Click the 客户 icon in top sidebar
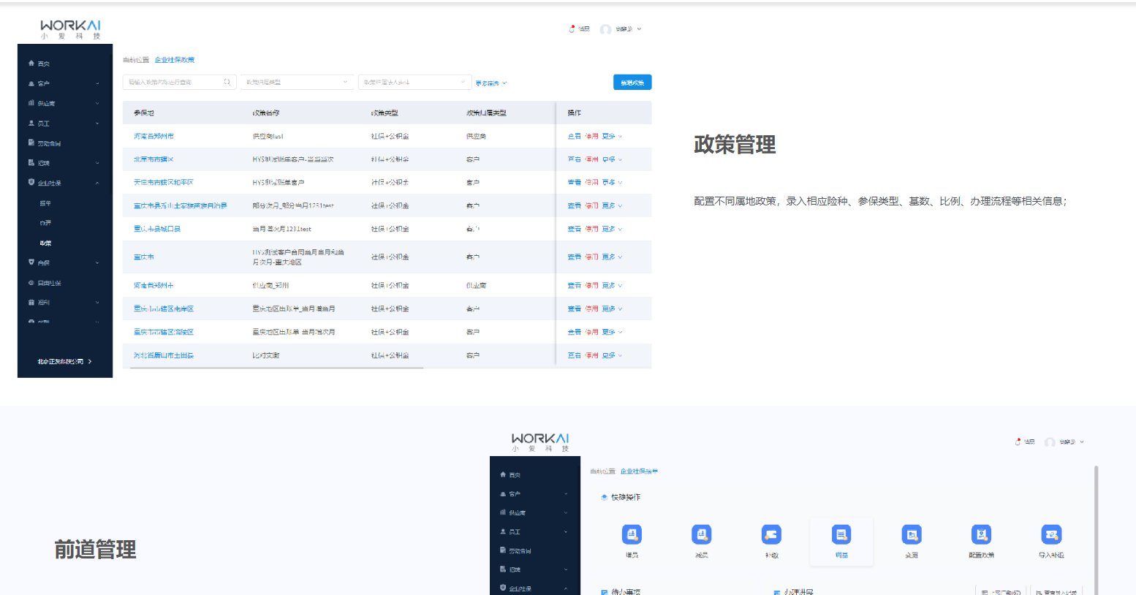Viewport: 1136px width, 595px height. [31, 83]
